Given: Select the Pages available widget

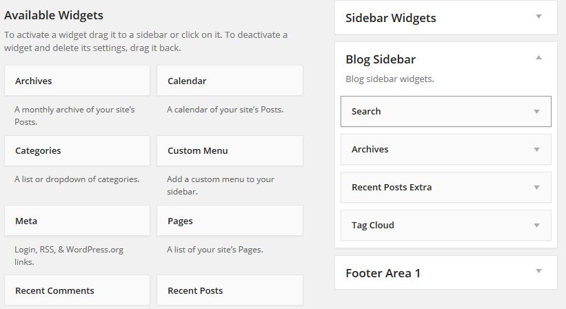Looking at the screenshot, I should coord(230,221).
